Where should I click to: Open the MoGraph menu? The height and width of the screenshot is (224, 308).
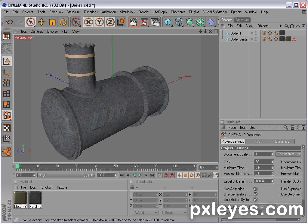160,12
